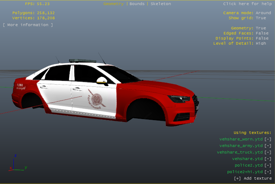Select the vehshare.ytd texture name
275x184 pixels.
click(x=247, y=159)
